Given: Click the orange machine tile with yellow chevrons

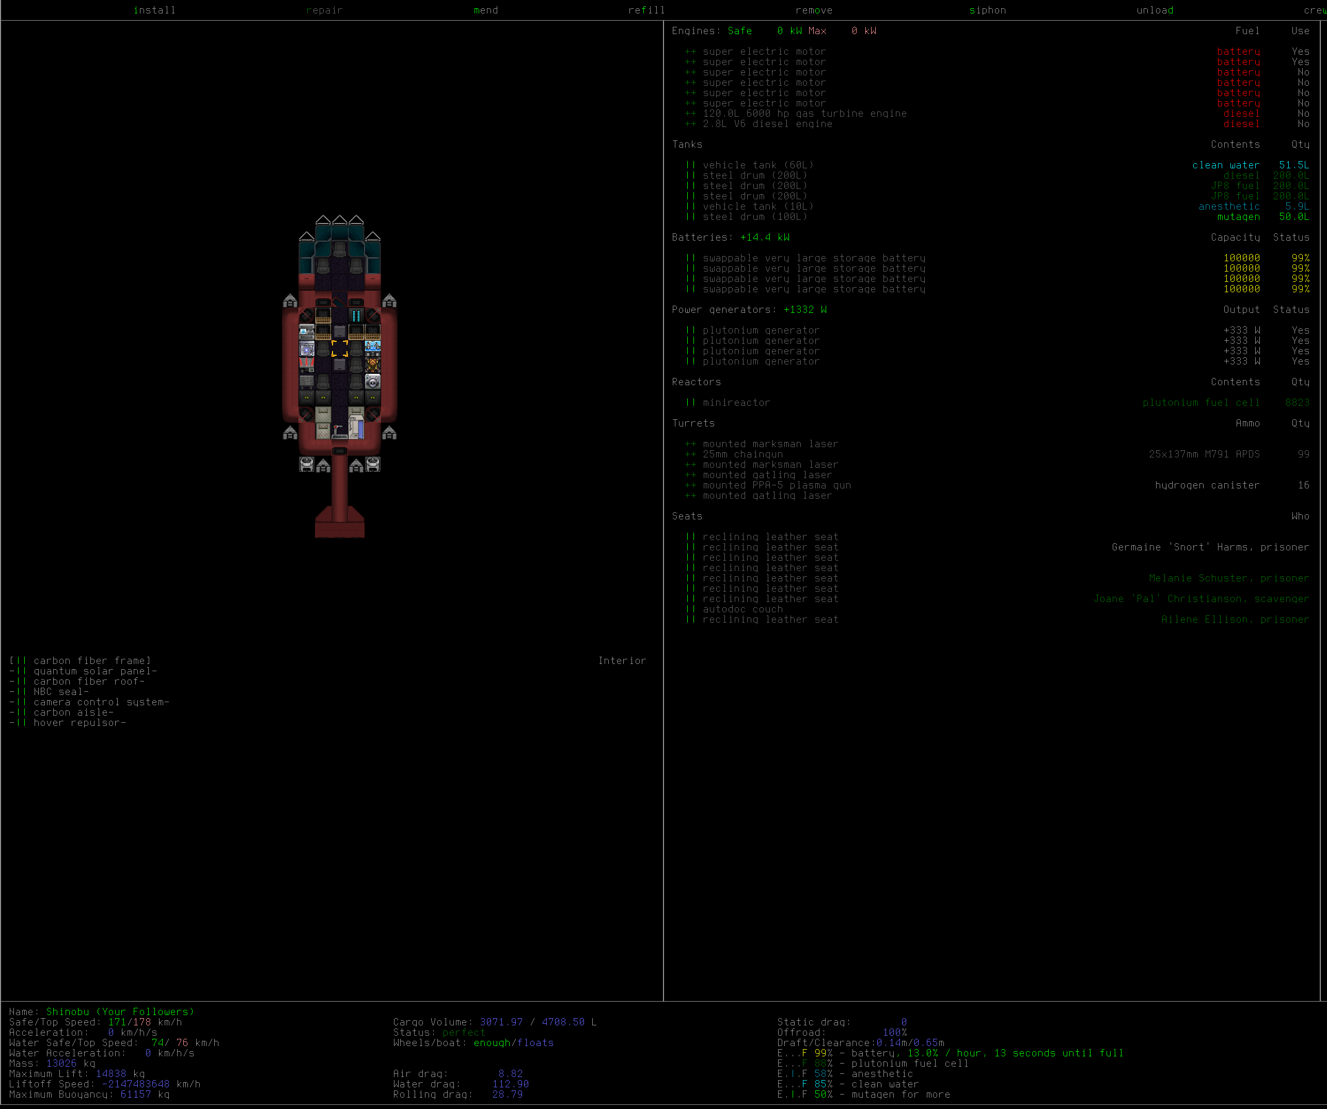Looking at the screenshot, I should click(373, 365).
